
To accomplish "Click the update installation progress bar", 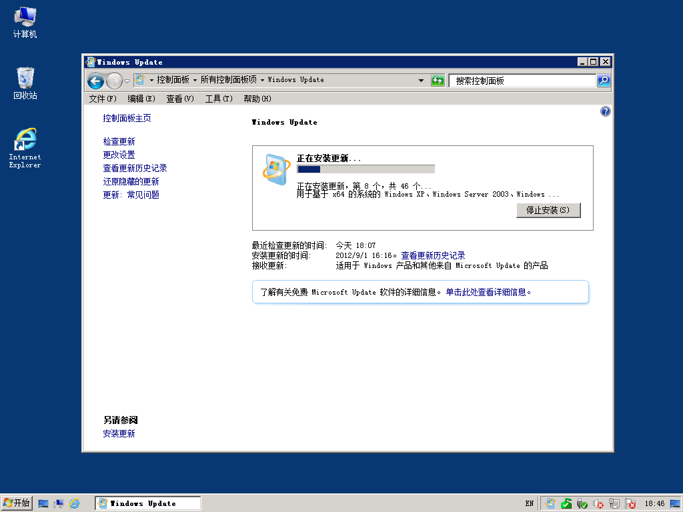I will [366, 169].
